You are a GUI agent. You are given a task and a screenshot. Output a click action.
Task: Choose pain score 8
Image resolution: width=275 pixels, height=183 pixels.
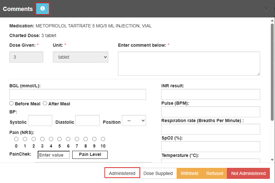point(85,139)
